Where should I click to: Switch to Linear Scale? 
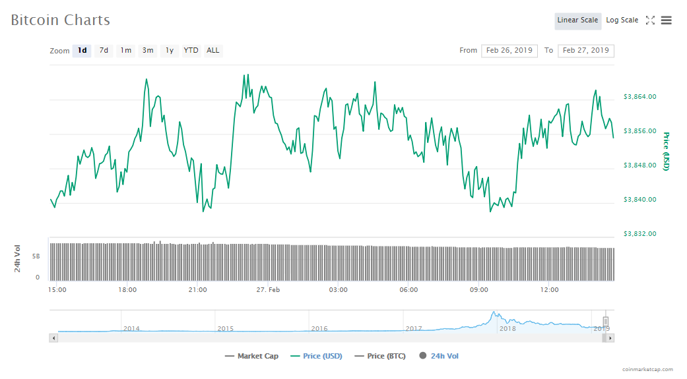(577, 20)
